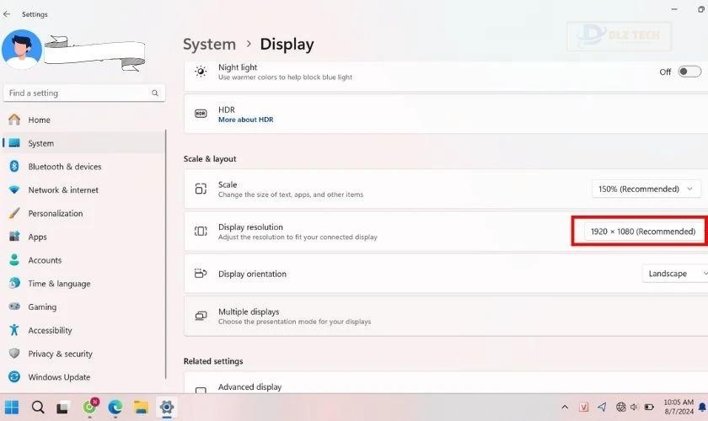Open the Home settings page
Image resolution: width=708 pixels, height=421 pixels.
[84, 120]
